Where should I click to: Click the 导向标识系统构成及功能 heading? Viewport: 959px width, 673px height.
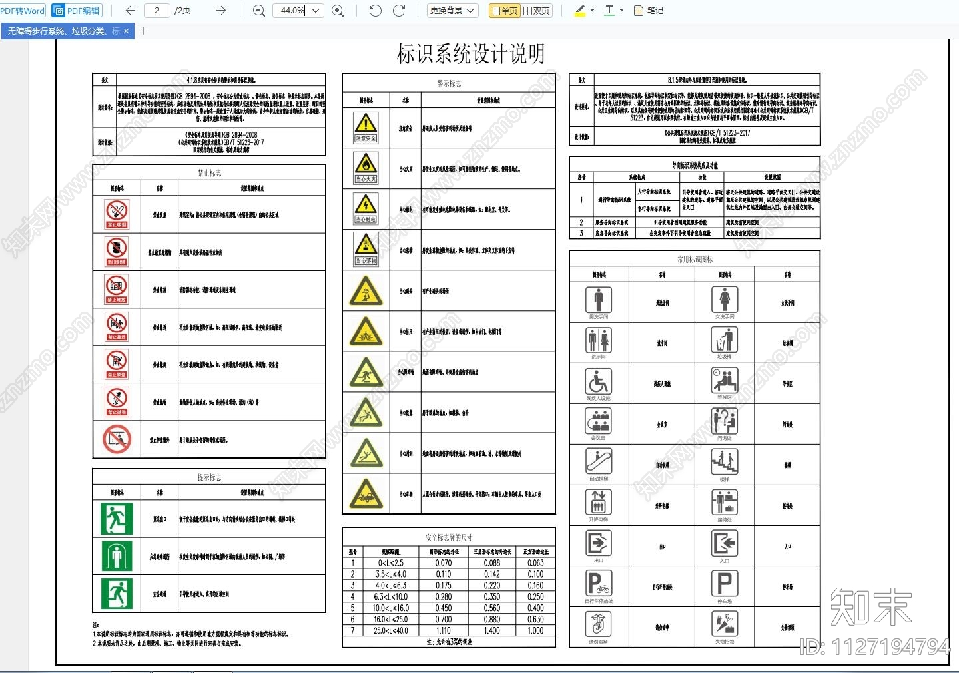point(695,165)
